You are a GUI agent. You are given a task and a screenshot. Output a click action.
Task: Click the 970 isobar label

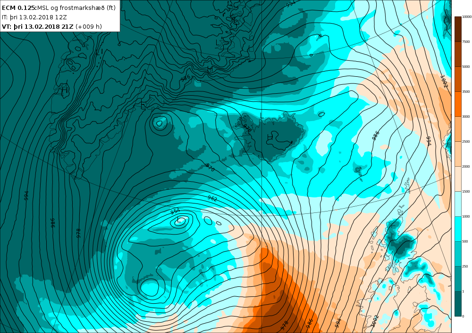210,168
